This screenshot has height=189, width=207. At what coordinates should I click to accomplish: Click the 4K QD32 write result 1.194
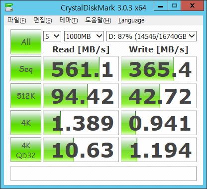[159, 150]
